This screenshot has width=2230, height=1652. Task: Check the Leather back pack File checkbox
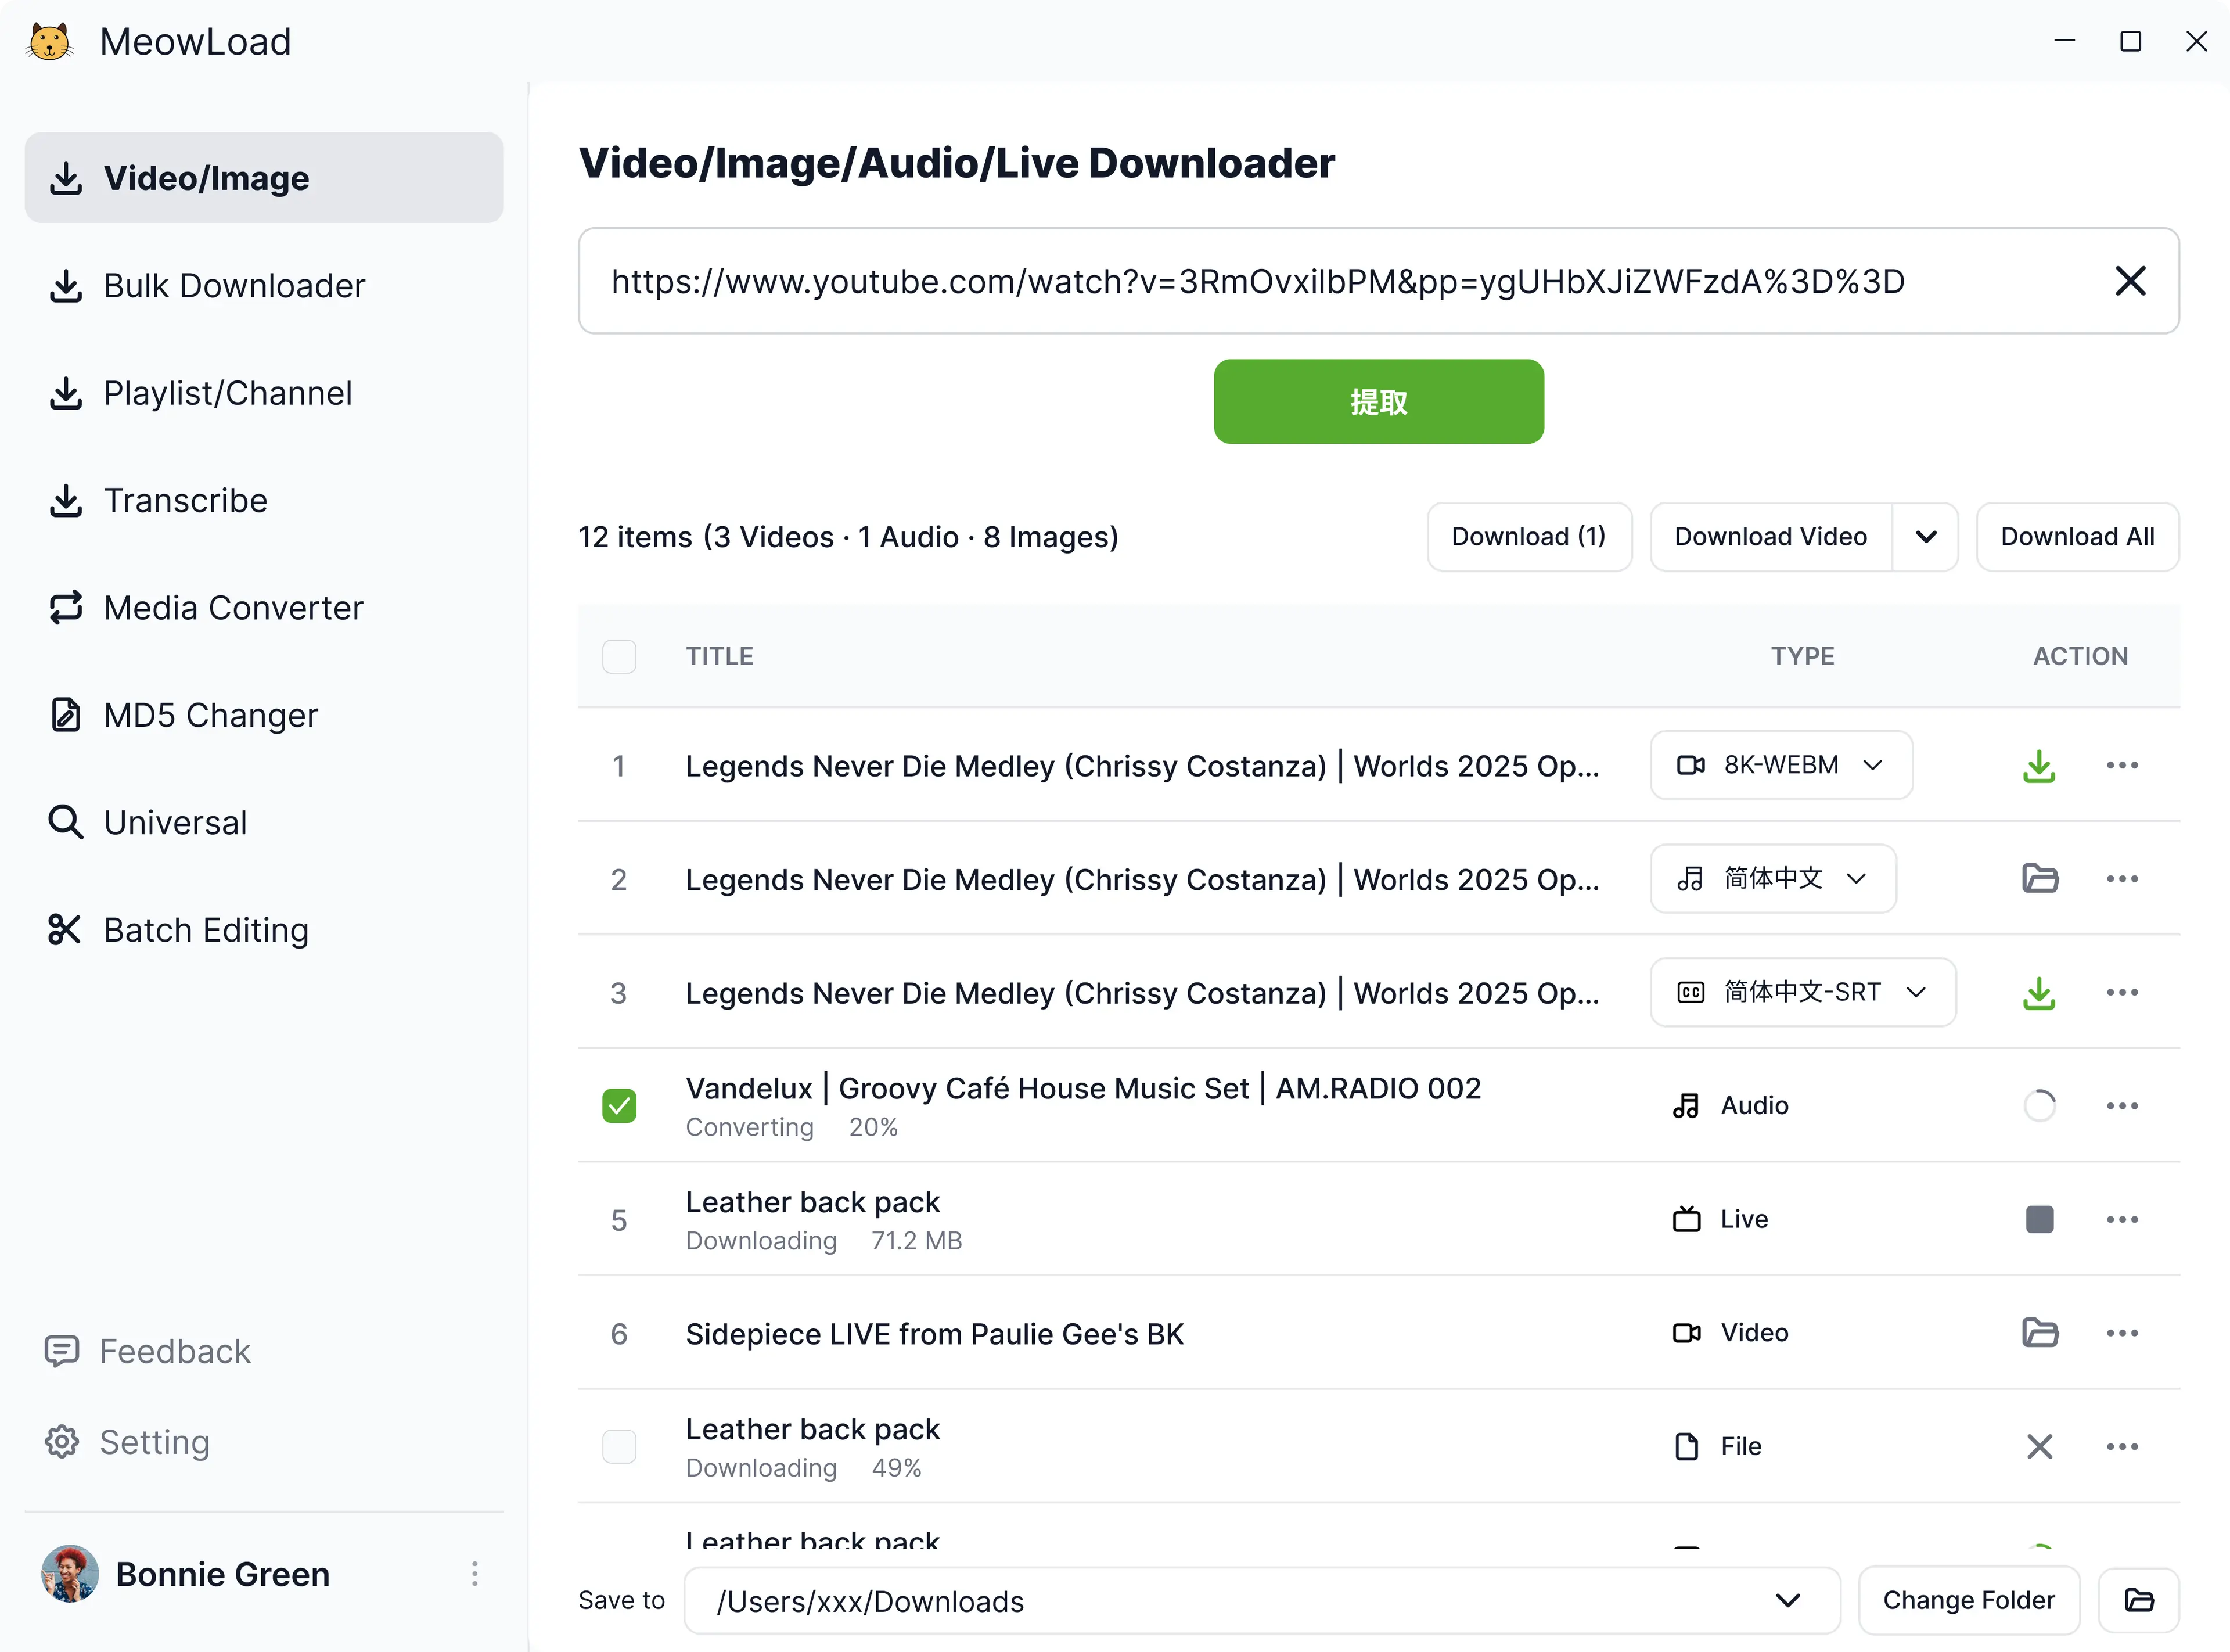[618, 1447]
